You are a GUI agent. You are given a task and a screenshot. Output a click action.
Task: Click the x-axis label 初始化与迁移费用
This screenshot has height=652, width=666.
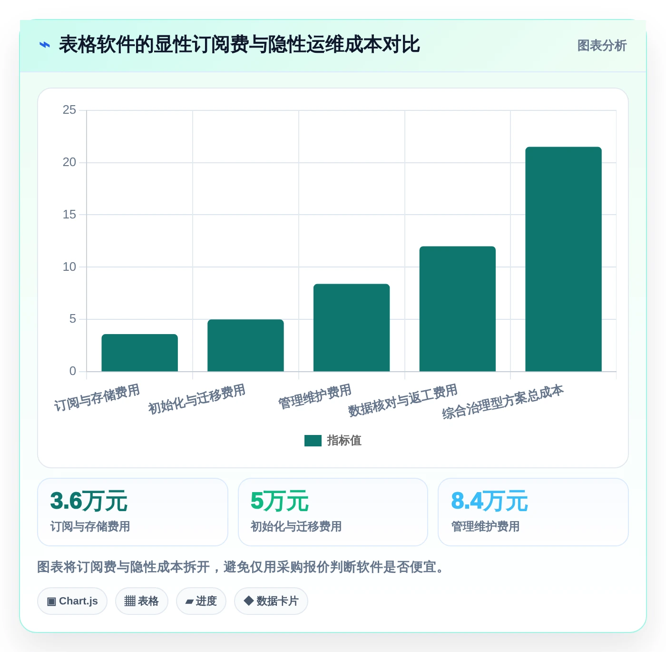click(x=197, y=399)
